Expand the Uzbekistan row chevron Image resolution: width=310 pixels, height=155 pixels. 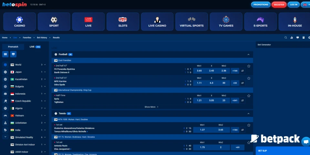(45, 123)
